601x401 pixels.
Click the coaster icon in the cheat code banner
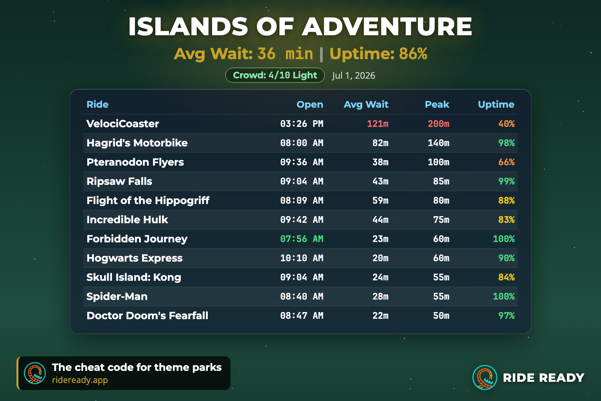click(35, 373)
